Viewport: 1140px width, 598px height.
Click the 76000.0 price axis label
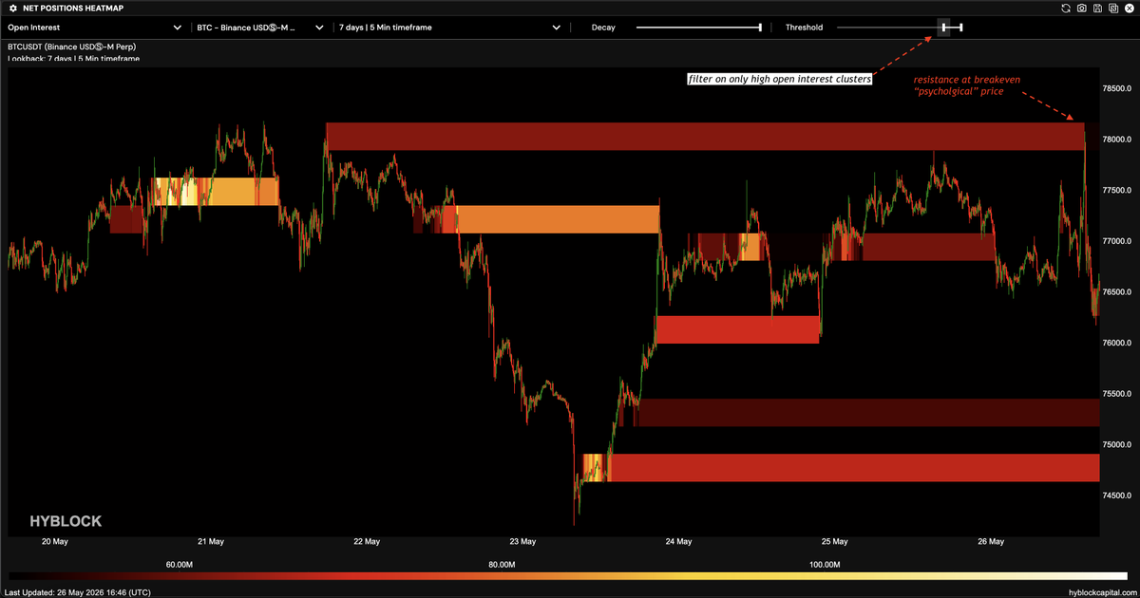[1118, 343]
